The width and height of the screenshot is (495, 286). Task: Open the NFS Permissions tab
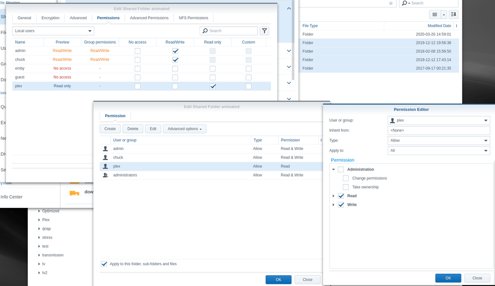(194, 18)
